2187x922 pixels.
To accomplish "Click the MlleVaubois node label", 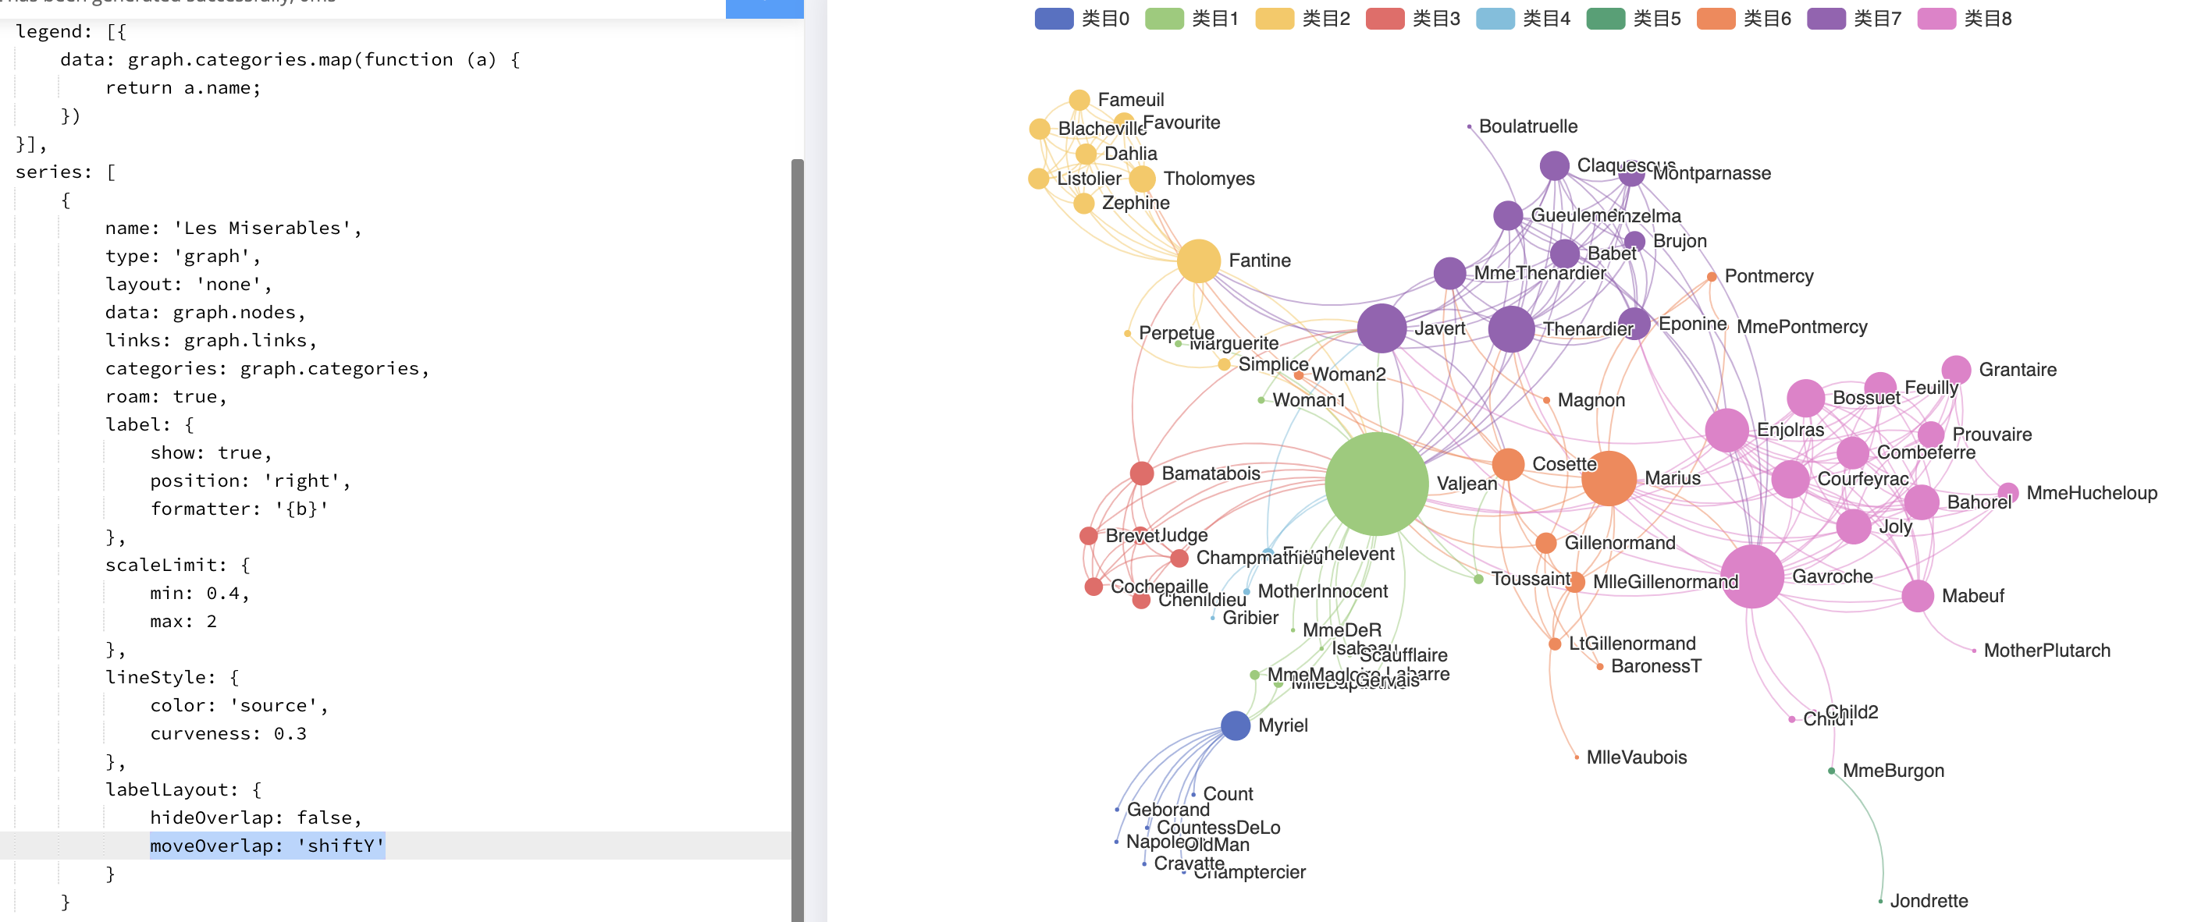I will [1636, 757].
